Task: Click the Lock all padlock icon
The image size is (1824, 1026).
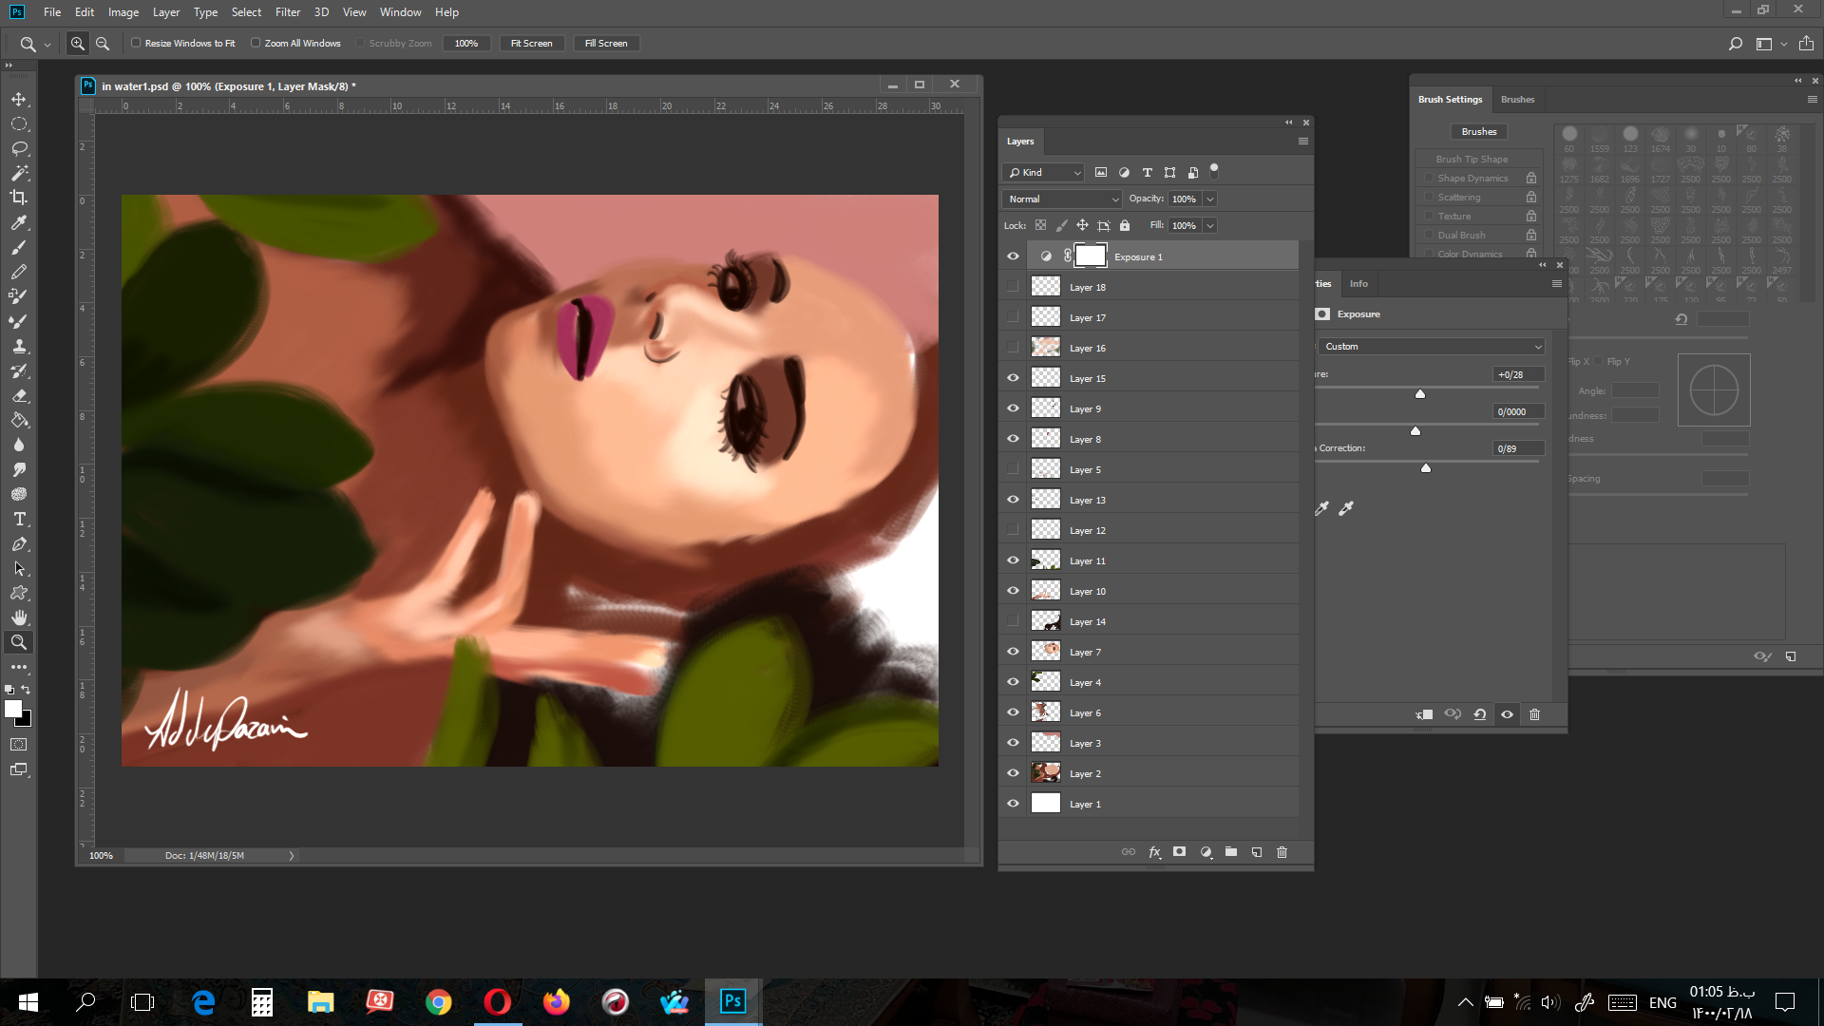Action: pos(1125,225)
